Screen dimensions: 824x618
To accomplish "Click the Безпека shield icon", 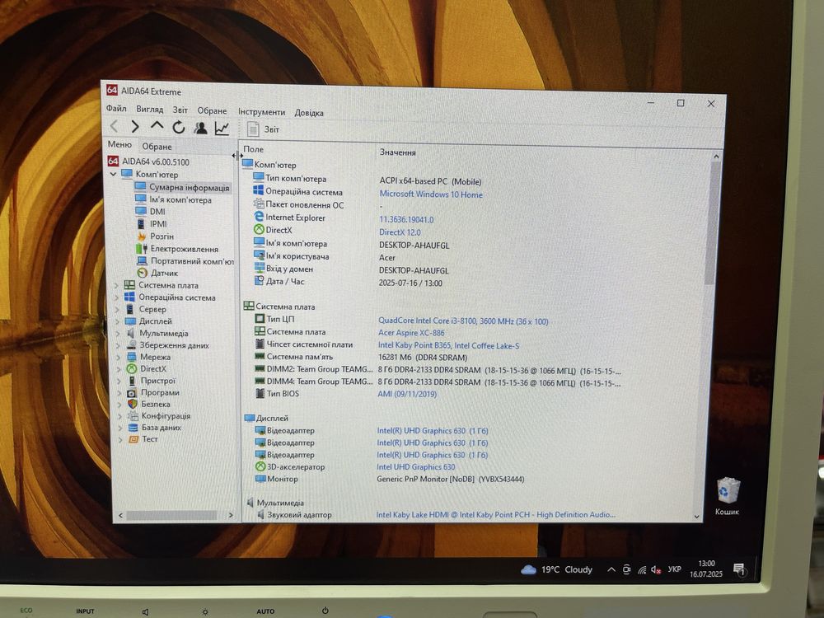I will 133,404.
